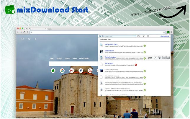Click the change image icon on new tab page
Viewport: 190px width, 119px height.
(29, 39)
